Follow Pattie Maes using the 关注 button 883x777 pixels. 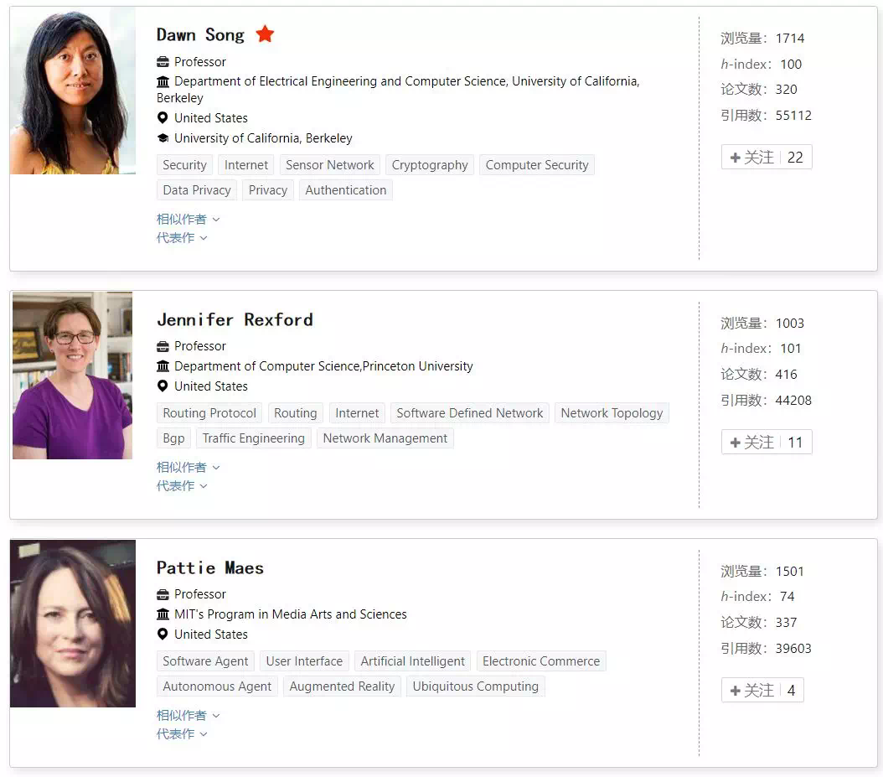point(762,690)
